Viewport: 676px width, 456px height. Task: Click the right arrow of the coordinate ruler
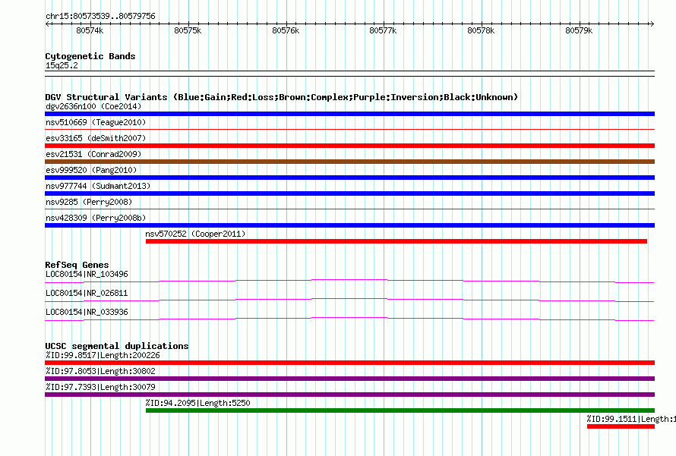tap(652, 24)
